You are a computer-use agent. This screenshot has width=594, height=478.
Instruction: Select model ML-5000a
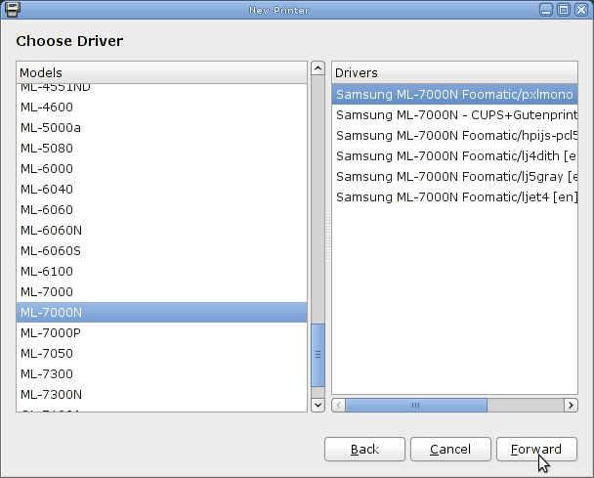click(162, 128)
